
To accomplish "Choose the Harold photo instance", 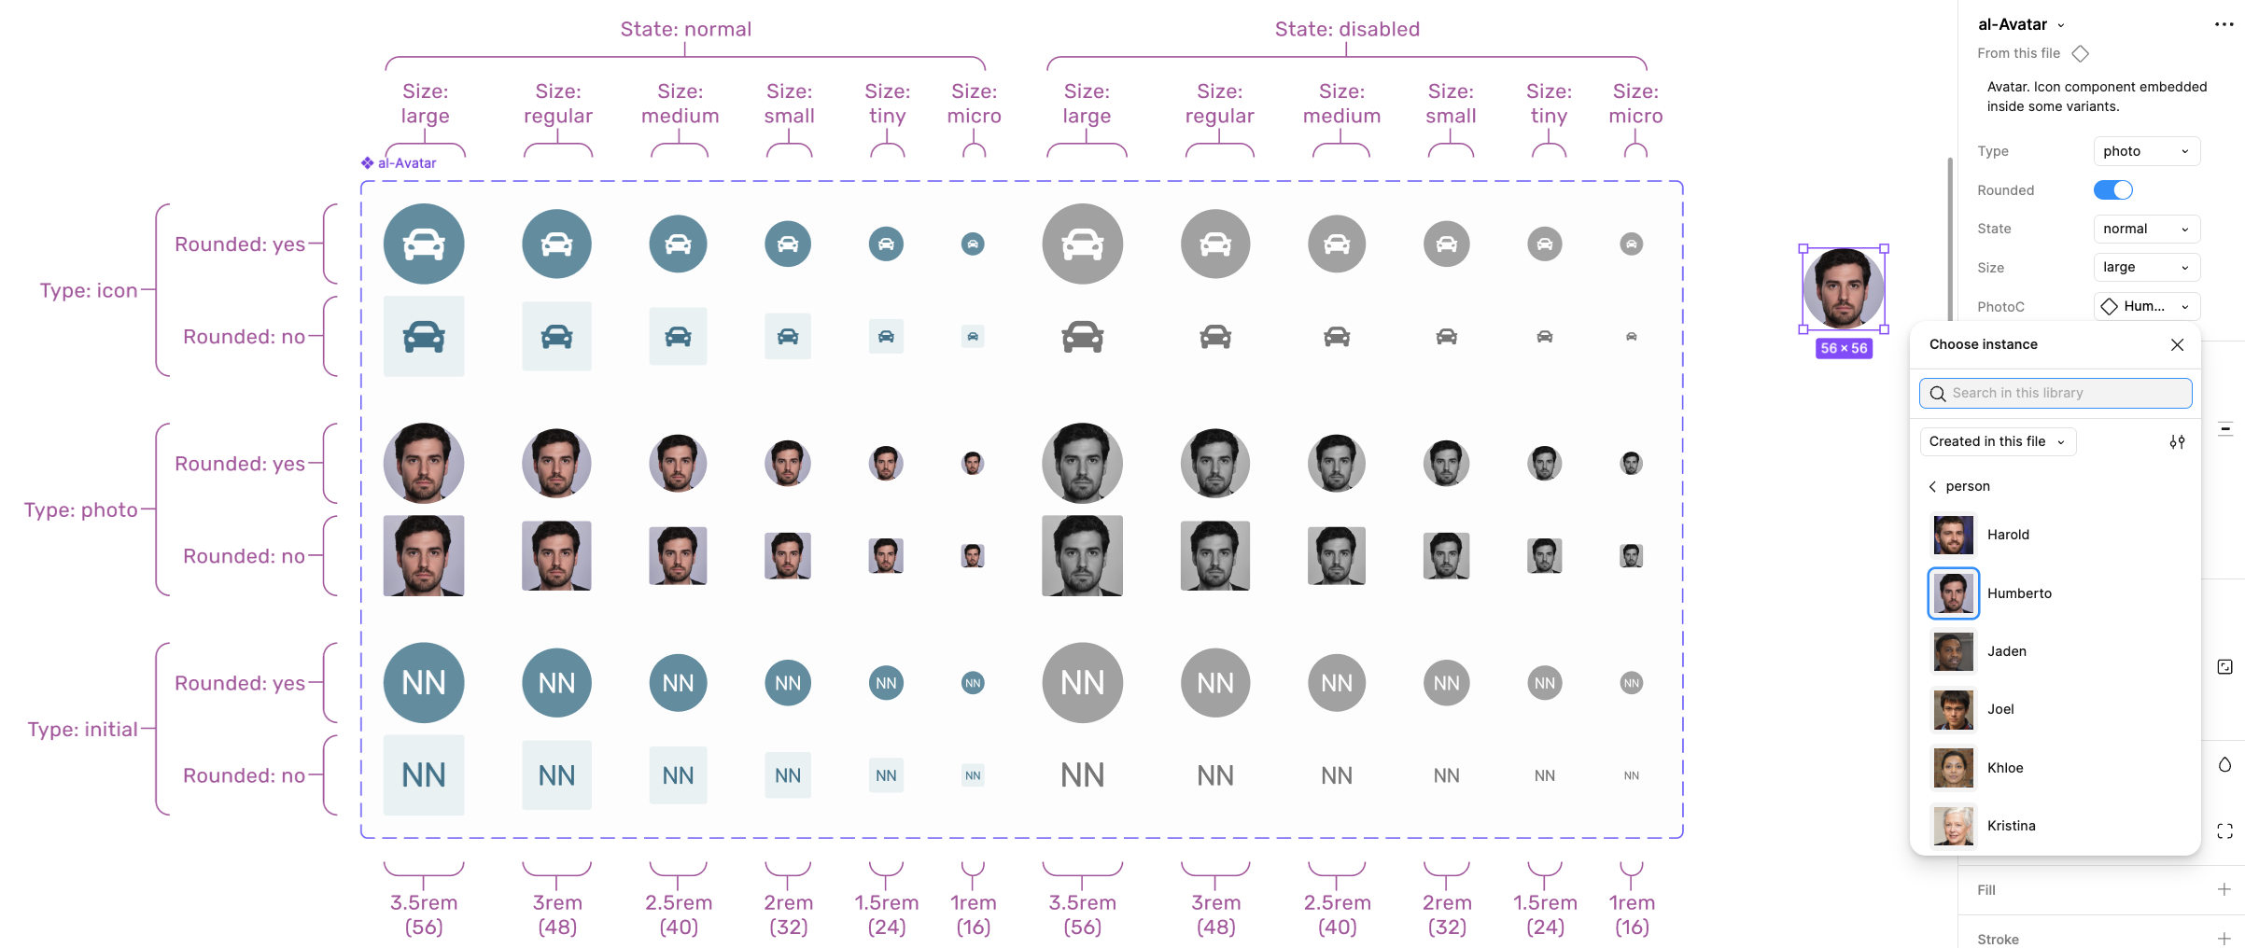I will point(2007,536).
